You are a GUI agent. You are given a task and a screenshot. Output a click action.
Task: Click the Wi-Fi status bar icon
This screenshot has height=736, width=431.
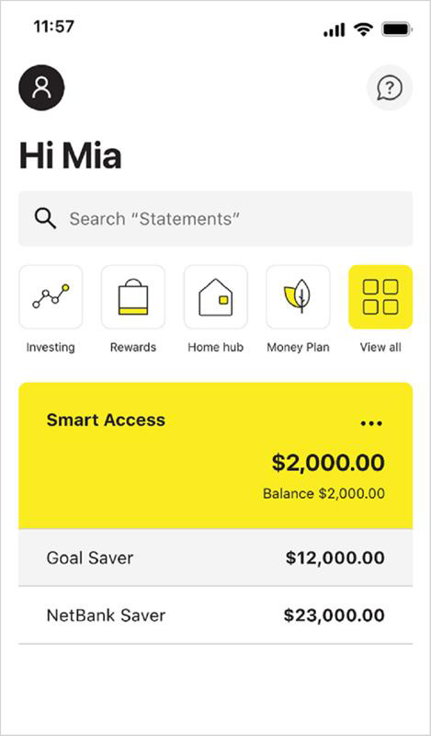click(x=363, y=30)
